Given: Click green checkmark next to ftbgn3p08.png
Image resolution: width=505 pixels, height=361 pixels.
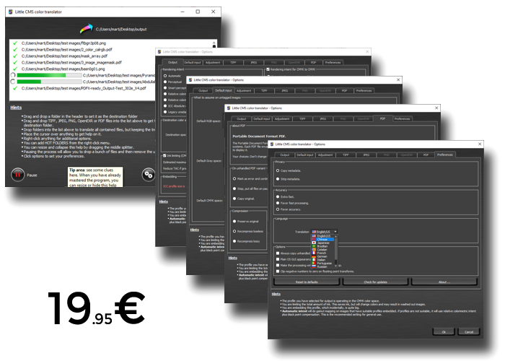Looking at the screenshot, I should (x=14, y=44).
